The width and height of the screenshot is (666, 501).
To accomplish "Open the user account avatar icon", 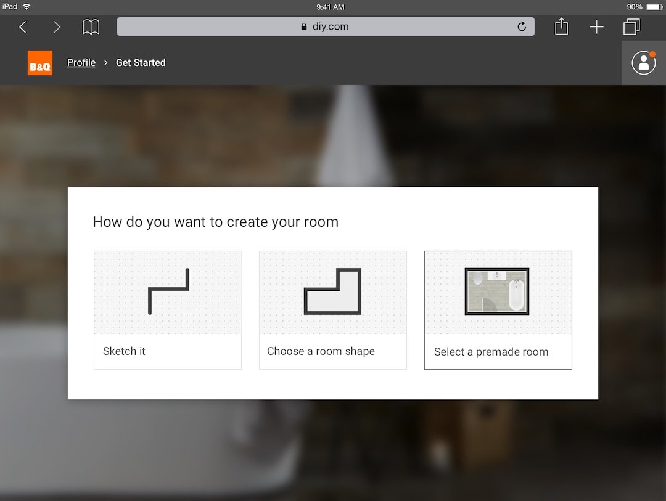I will pyautogui.click(x=643, y=63).
